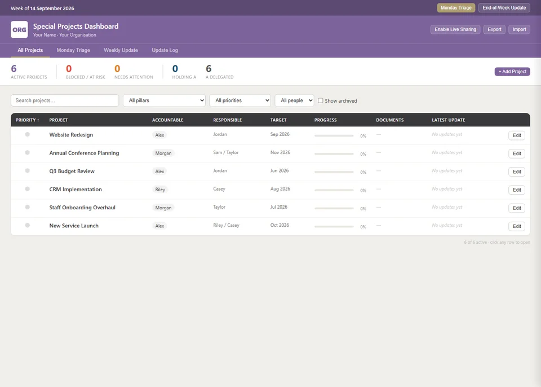541x387 pixels.
Task: Open the Q3 Budget Review project name
Action: click(72, 171)
